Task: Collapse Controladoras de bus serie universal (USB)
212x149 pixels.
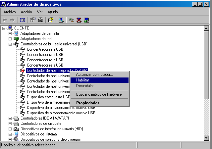Action: coord(10,44)
